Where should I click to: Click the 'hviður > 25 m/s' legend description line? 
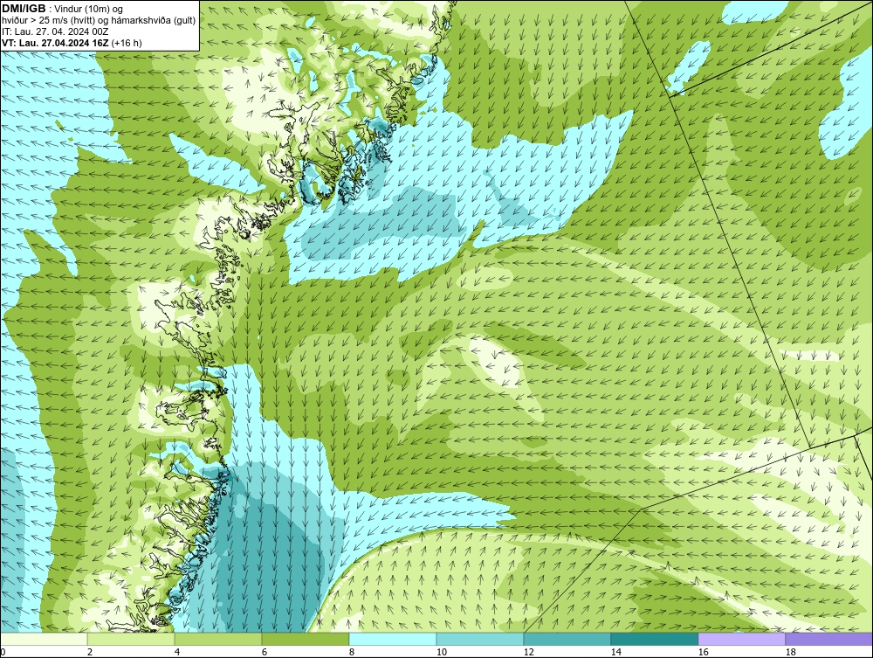(99, 21)
